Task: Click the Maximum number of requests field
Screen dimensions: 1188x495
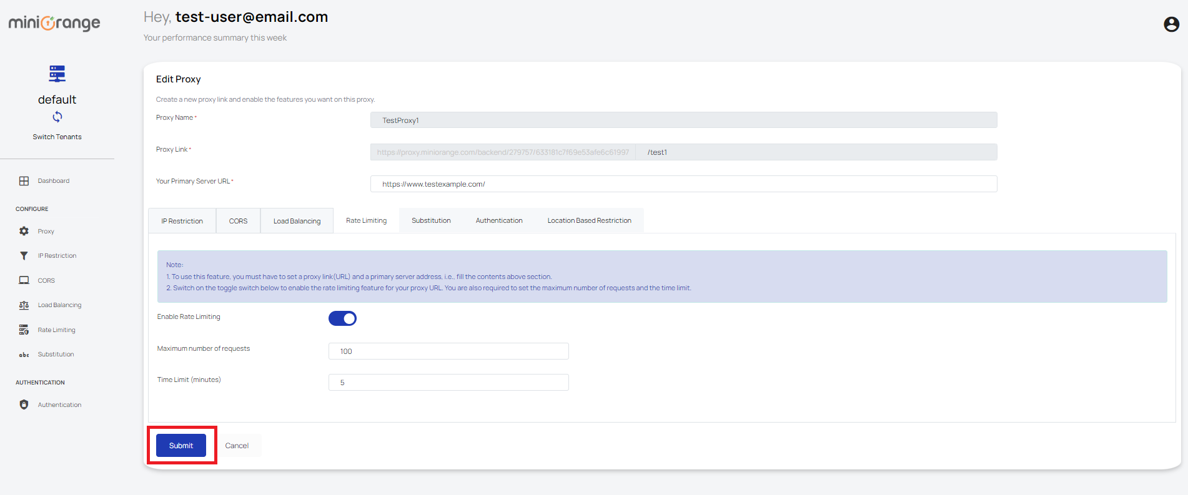Action: 448,351
